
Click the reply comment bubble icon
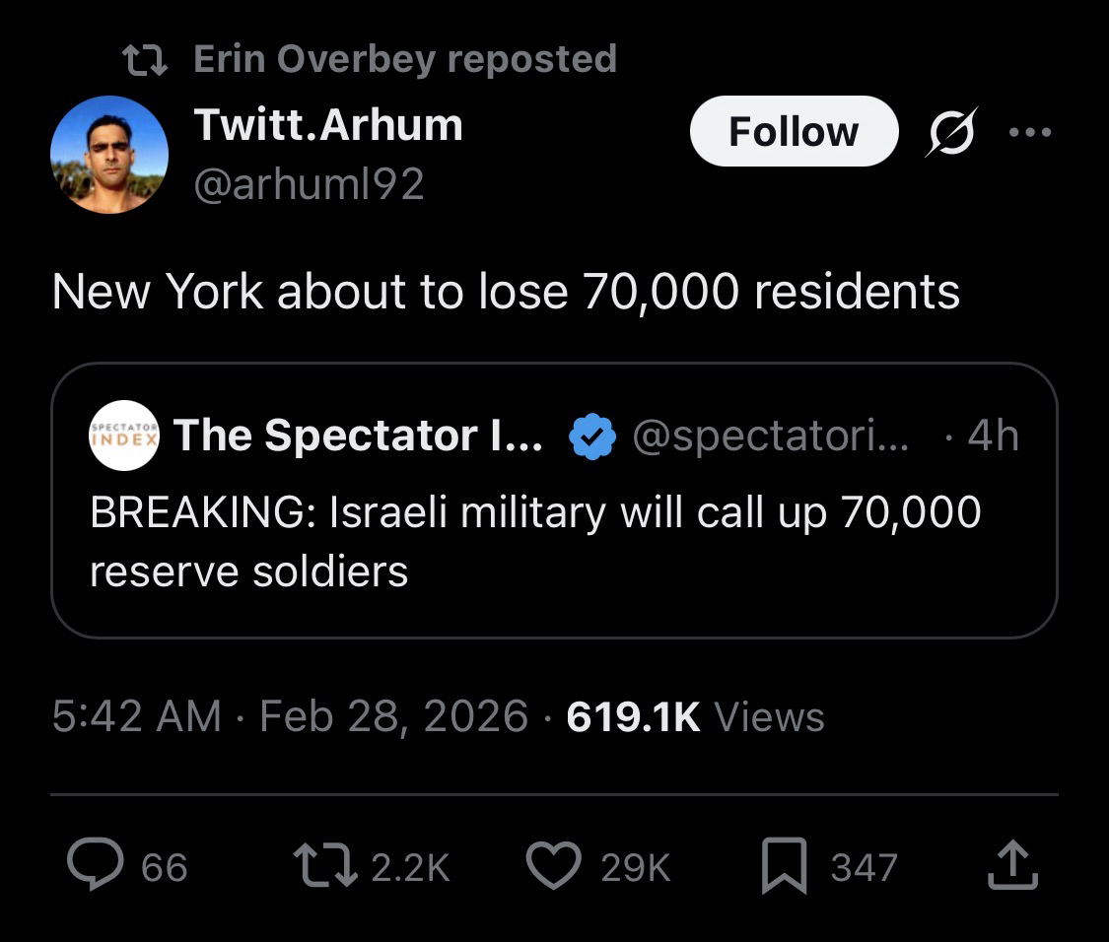click(96, 866)
